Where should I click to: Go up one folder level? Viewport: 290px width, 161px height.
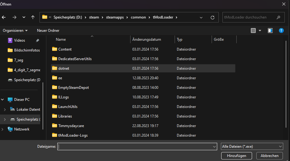point(33,17)
